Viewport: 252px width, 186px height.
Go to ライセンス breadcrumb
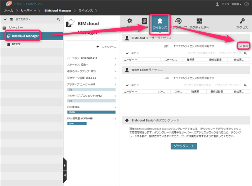click(86, 10)
